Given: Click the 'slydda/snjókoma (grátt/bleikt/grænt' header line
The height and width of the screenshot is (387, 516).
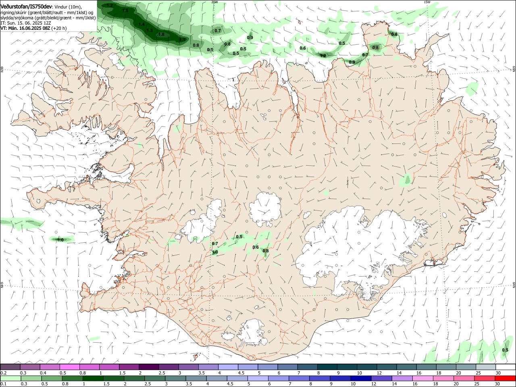Looking at the screenshot, I should (48, 18).
